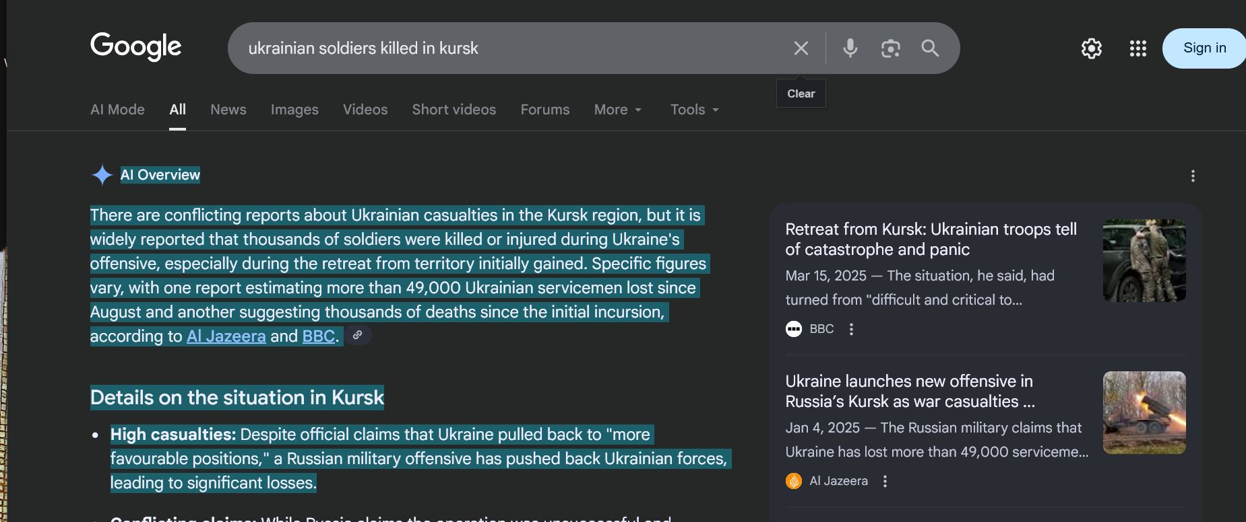
Task: Follow the Al Jazeera link in overview
Action: [x=226, y=336]
